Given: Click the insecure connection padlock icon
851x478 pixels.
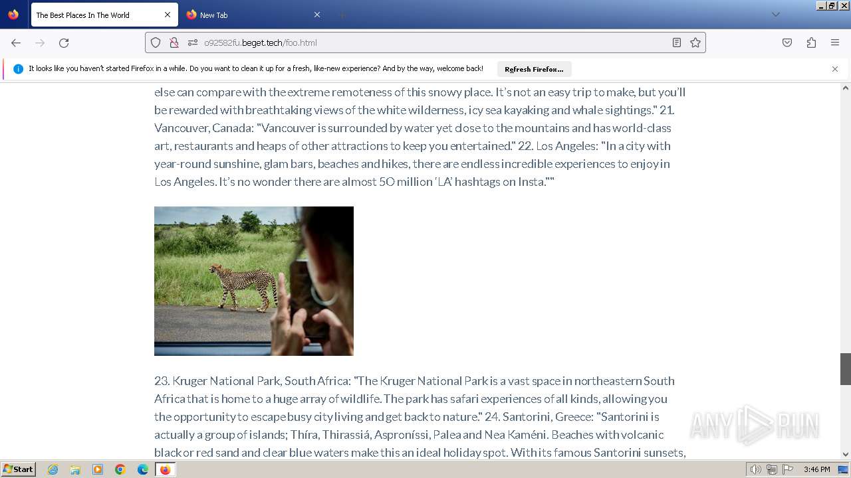Looking at the screenshot, I should pyautogui.click(x=174, y=42).
